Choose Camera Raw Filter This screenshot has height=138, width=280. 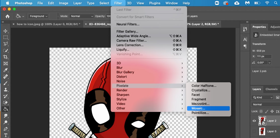(x=149, y=41)
